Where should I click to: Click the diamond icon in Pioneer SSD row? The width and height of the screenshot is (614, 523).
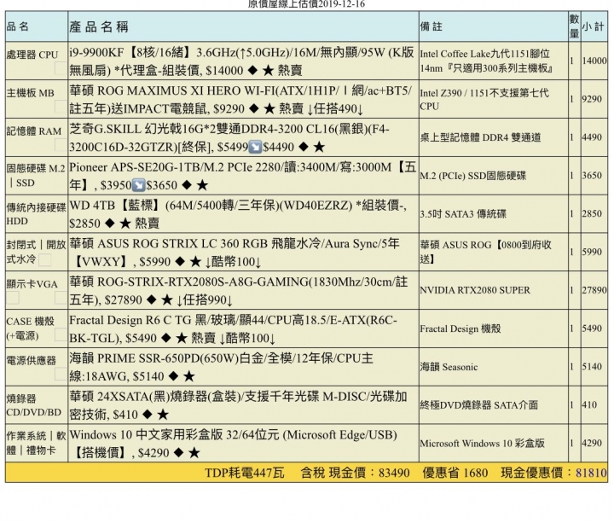pyautogui.click(x=187, y=185)
